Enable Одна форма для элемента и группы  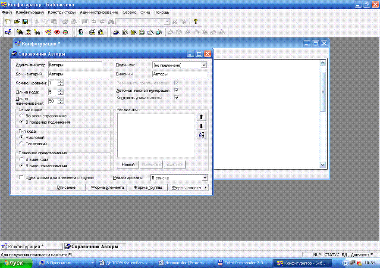[21, 177]
